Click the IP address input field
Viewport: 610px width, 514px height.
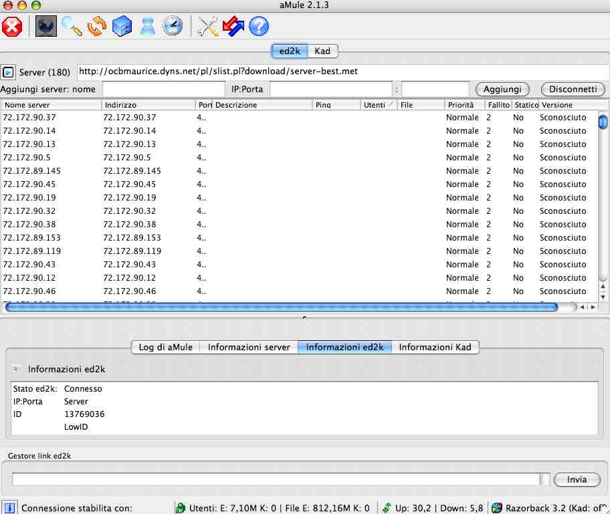(x=330, y=89)
